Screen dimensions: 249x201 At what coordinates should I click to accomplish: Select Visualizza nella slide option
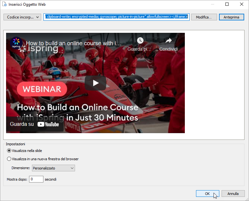[x=9, y=151]
